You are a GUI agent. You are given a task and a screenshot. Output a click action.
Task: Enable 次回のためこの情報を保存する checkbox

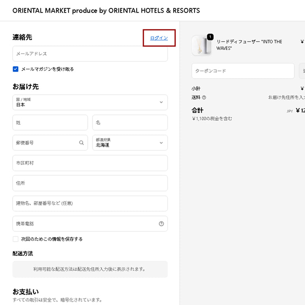coord(15,239)
